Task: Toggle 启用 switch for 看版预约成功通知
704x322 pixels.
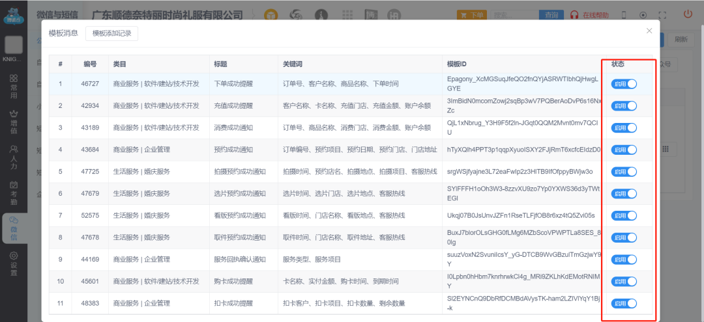Action: 624,215
